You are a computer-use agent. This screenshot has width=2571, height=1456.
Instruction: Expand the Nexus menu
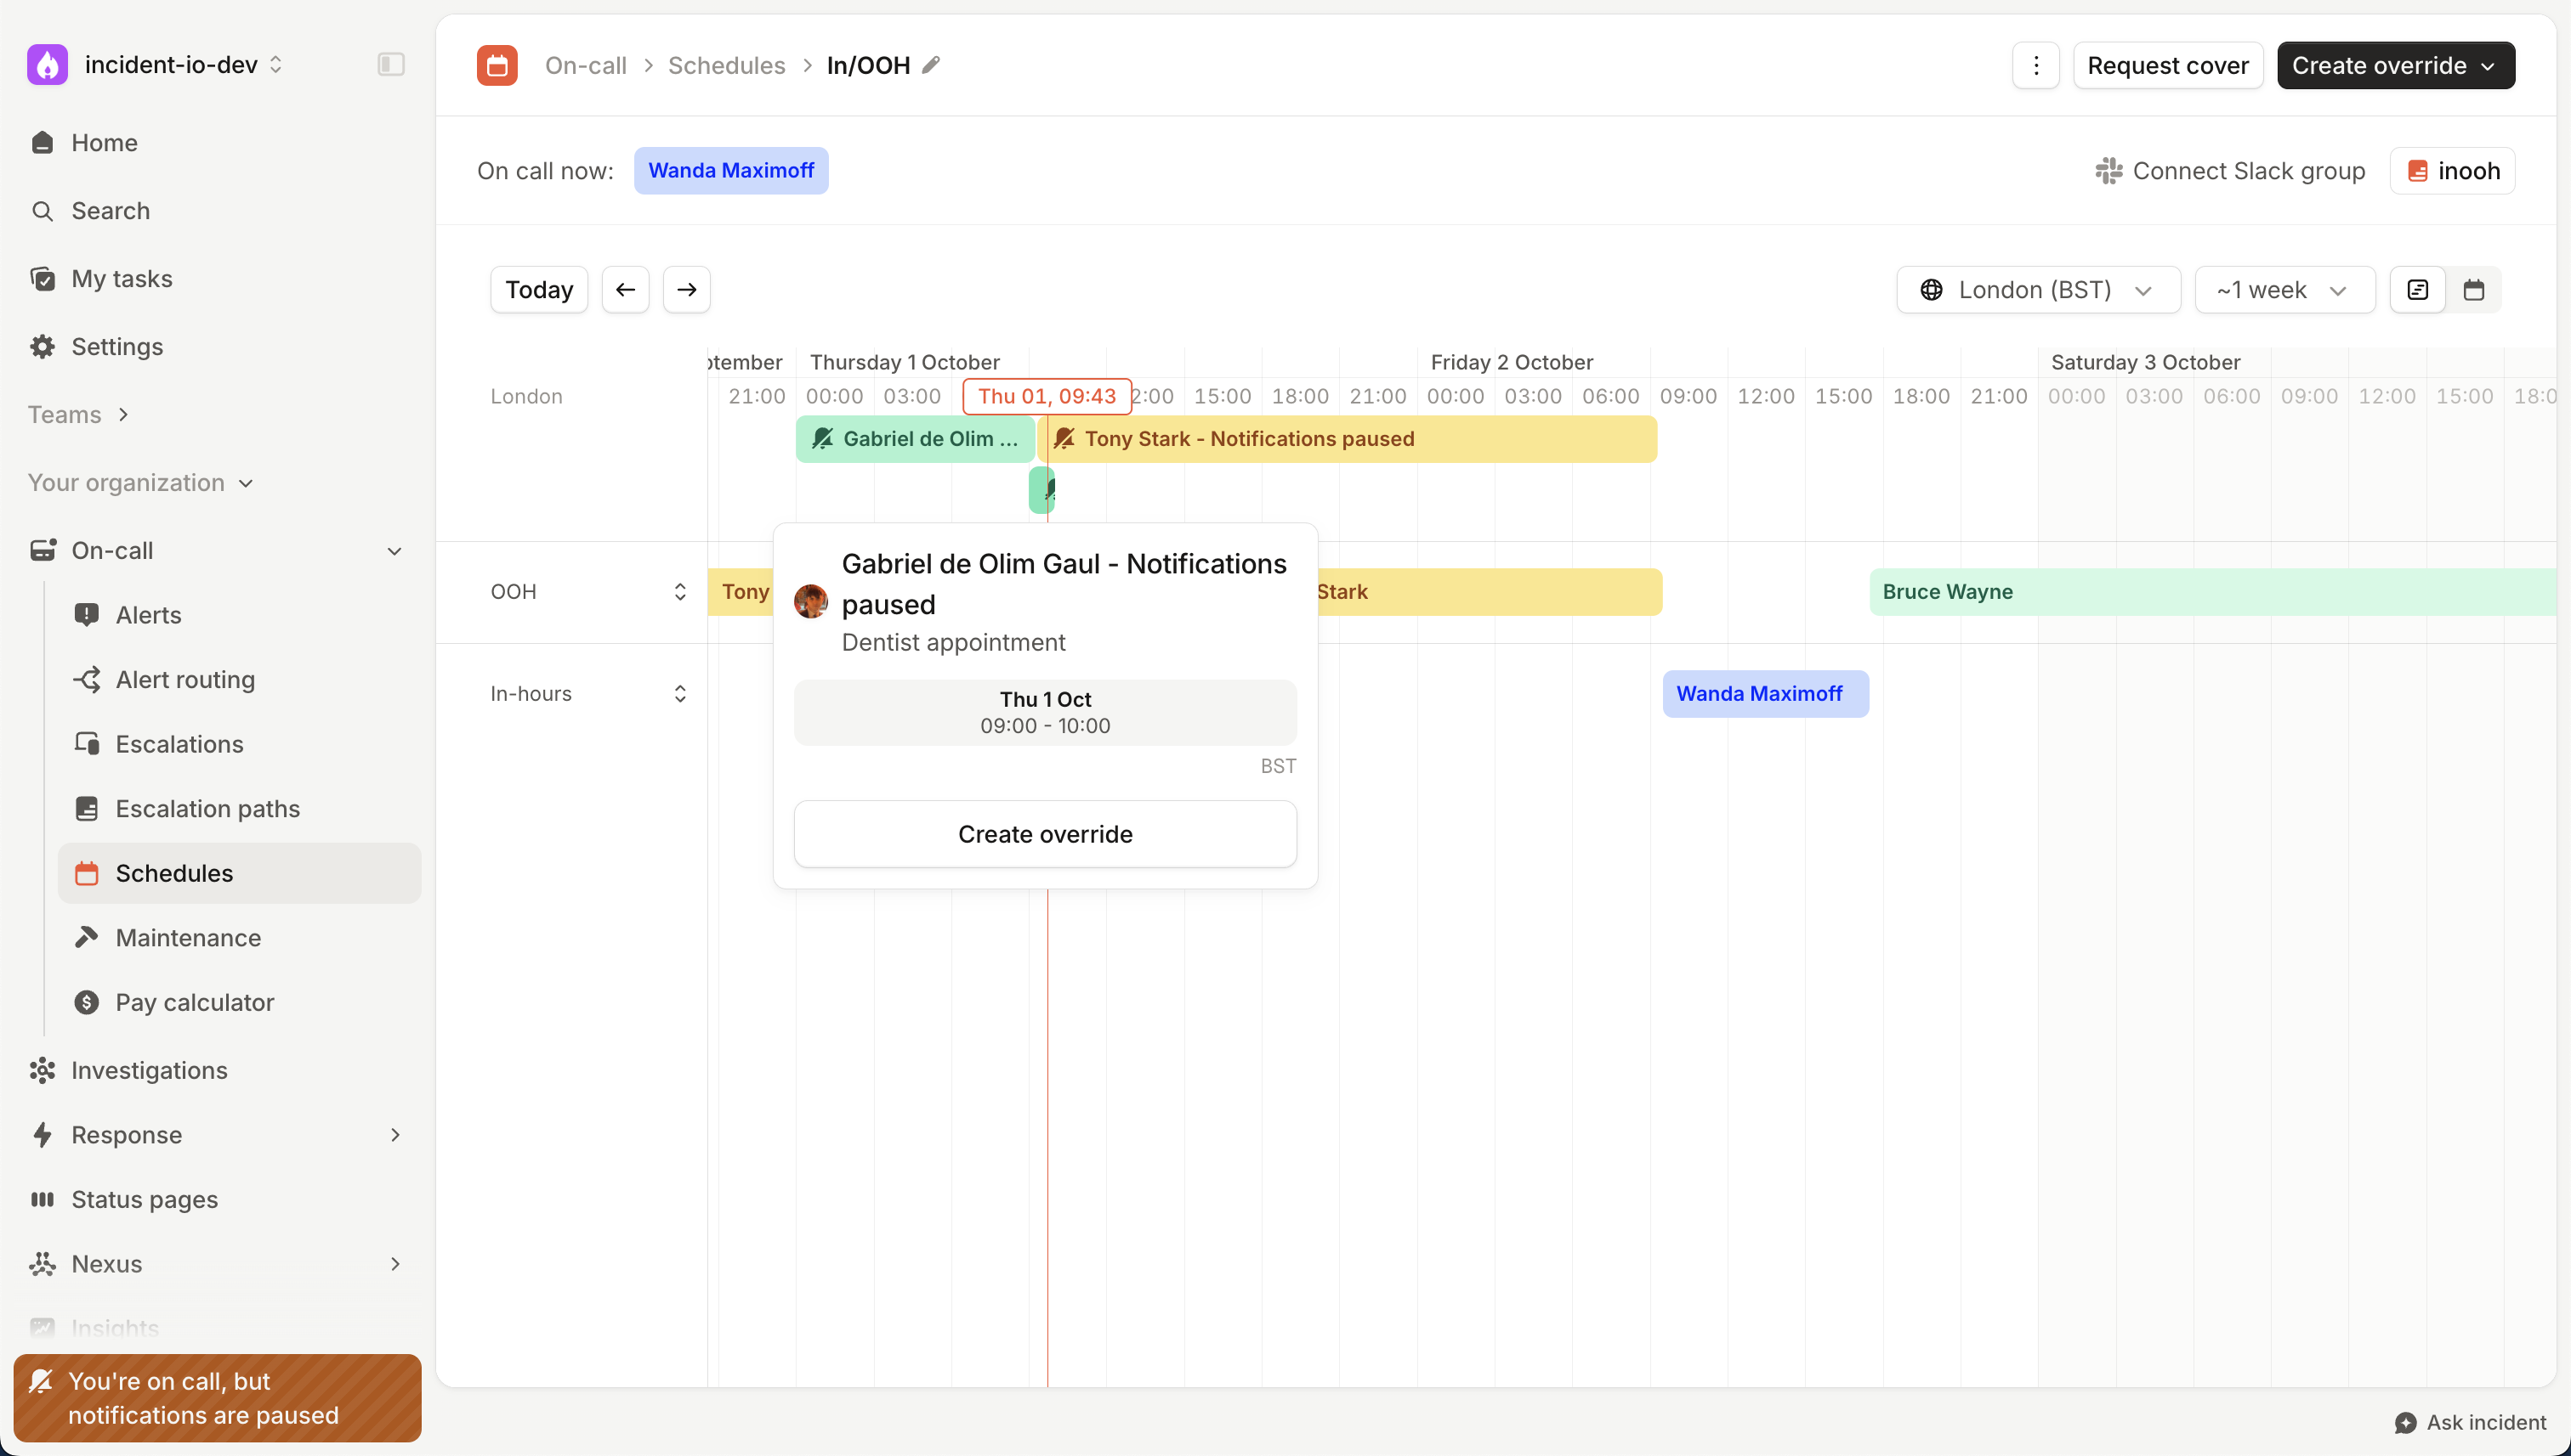point(394,1264)
